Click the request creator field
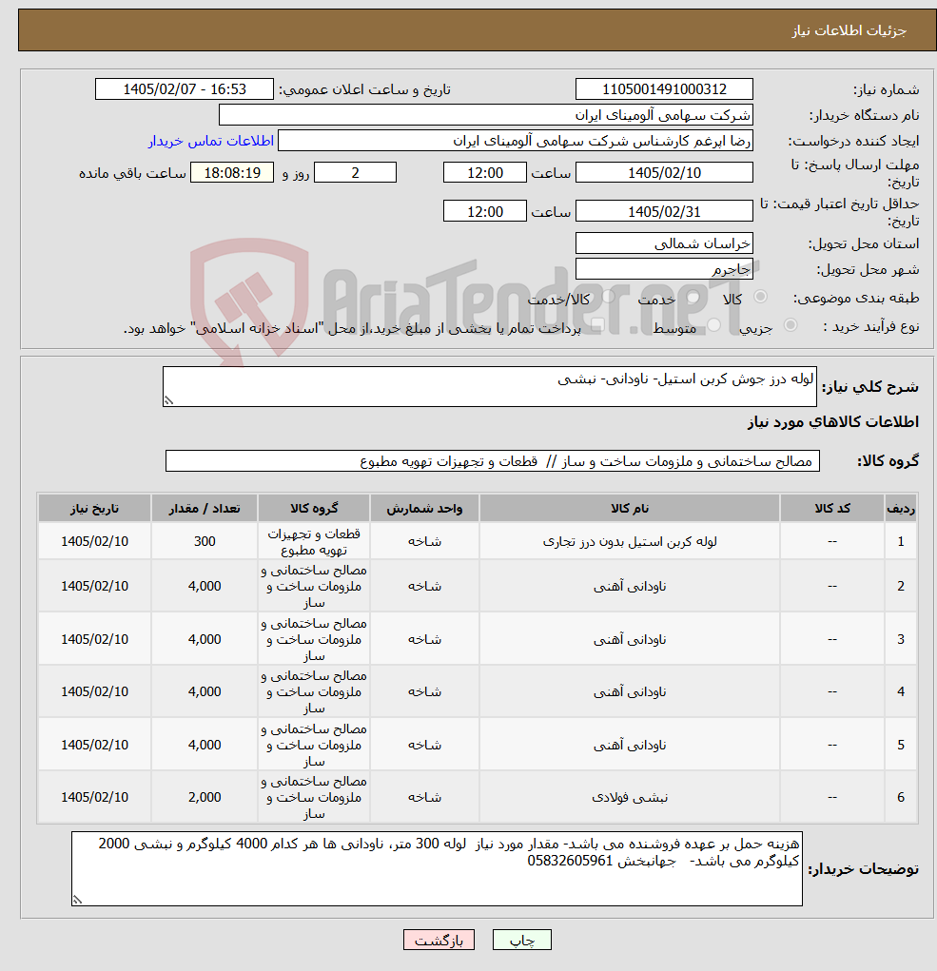The image size is (937, 971). tap(516, 141)
